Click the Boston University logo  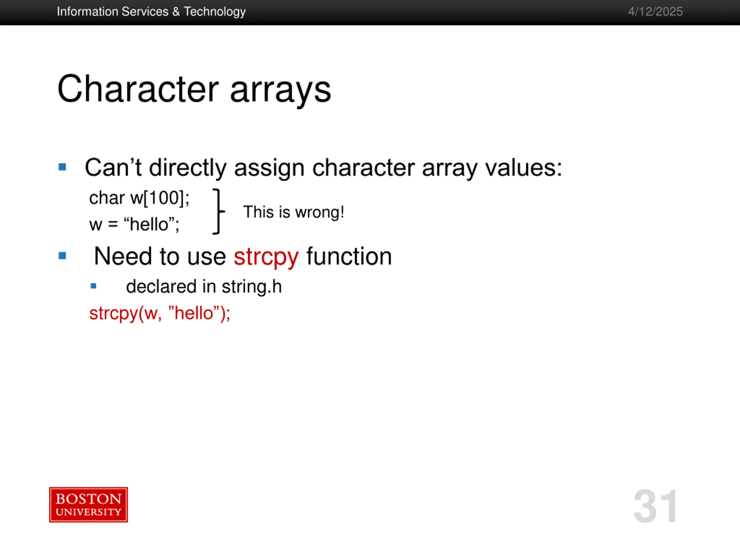pyautogui.click(x=88, y=504)
